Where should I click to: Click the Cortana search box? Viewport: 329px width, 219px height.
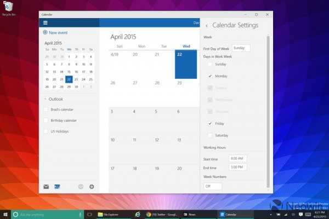[47, 215]
